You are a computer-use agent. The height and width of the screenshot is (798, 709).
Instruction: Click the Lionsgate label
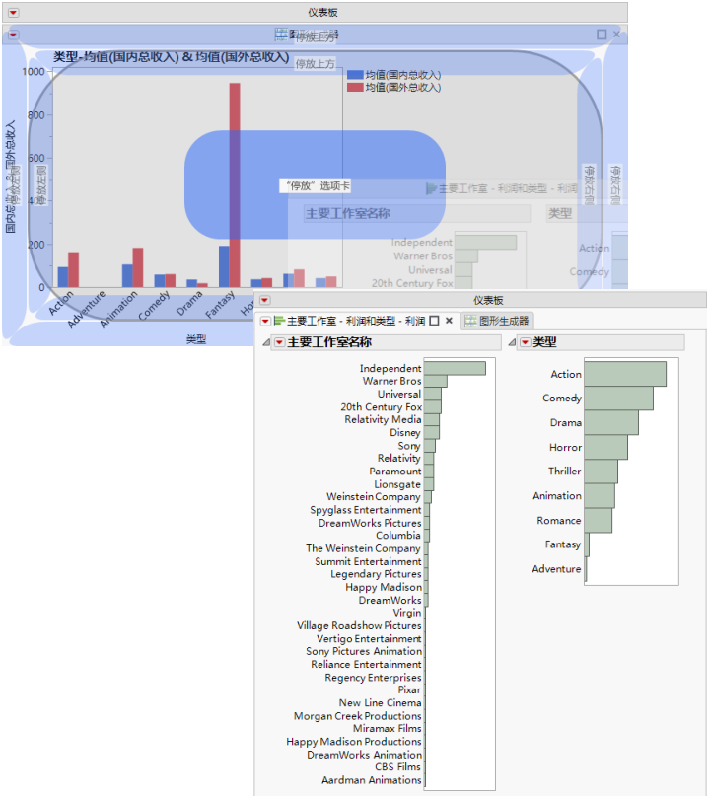coord(397,484)
